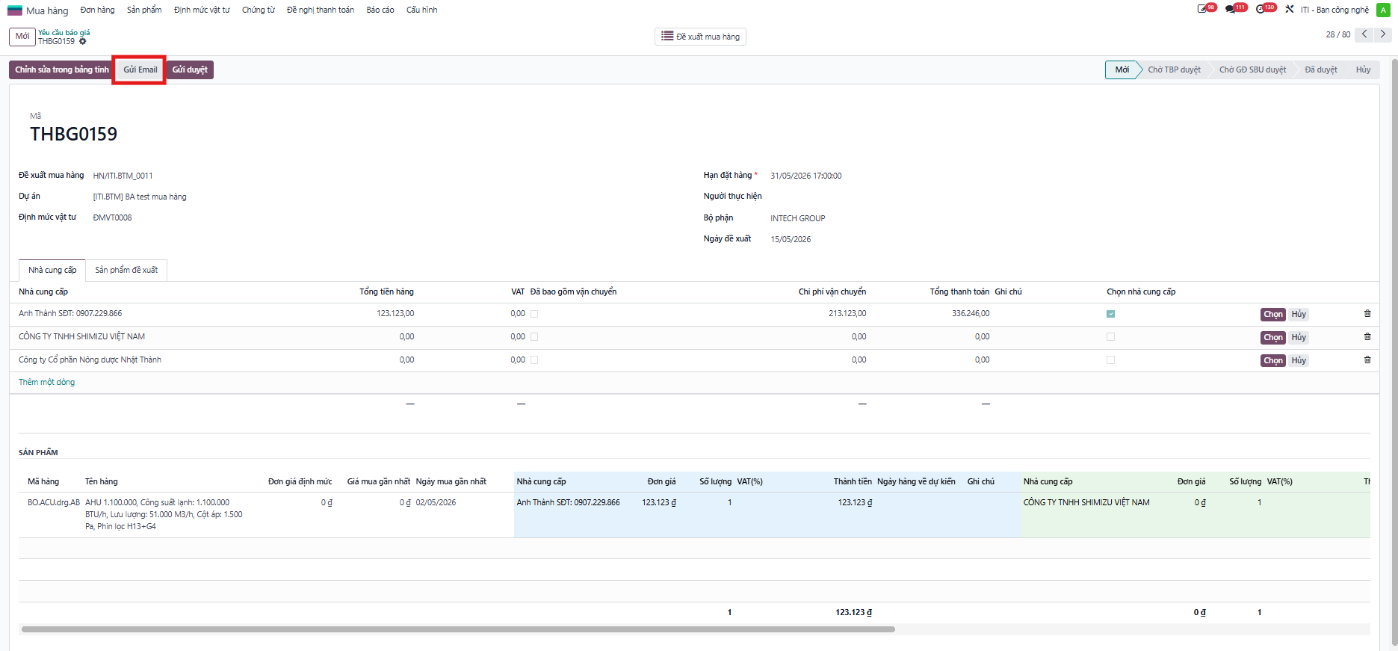
Task: Click Hủy button for SHIMIZU VIỆT NAM row
Action: tap(1299, 338)
